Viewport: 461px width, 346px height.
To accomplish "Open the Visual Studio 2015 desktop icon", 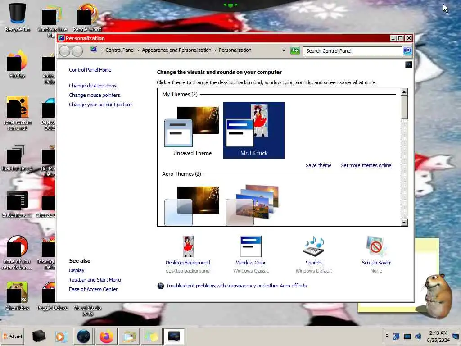I will tap(88, 310).
